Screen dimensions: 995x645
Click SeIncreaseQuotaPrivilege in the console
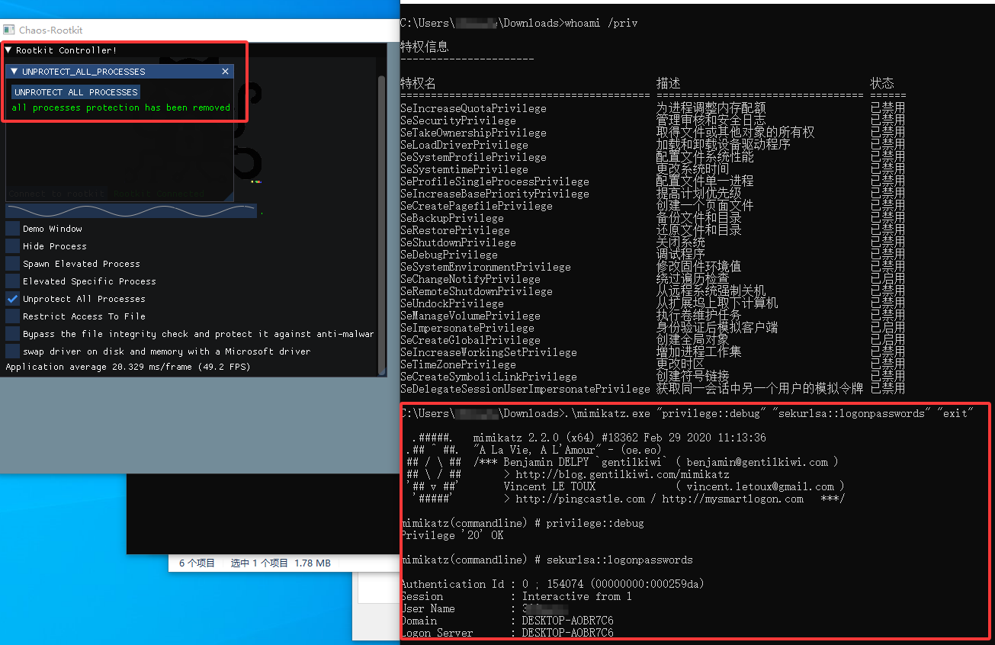pos(473,108)
